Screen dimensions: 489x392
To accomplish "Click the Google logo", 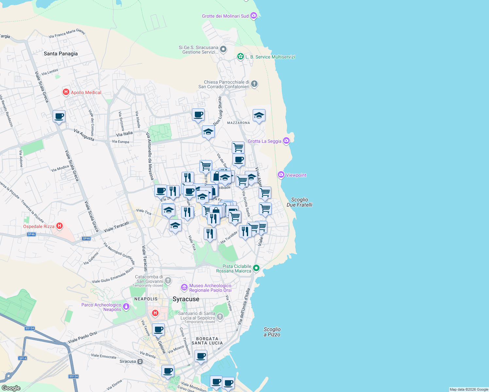I will (x=11, y=388).
